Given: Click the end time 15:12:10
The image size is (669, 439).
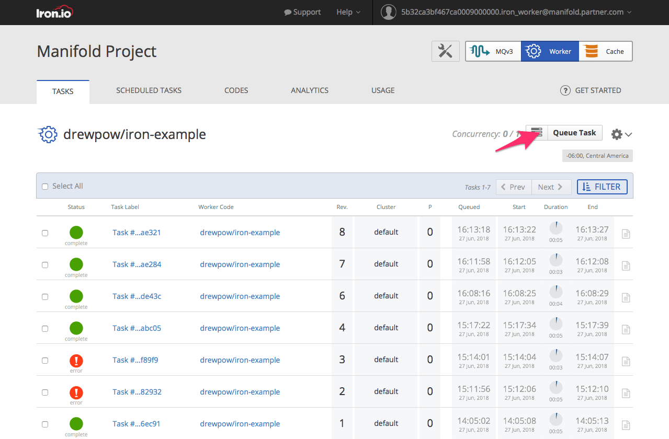Looking at the screenshot, I should (x=592, y=389).
